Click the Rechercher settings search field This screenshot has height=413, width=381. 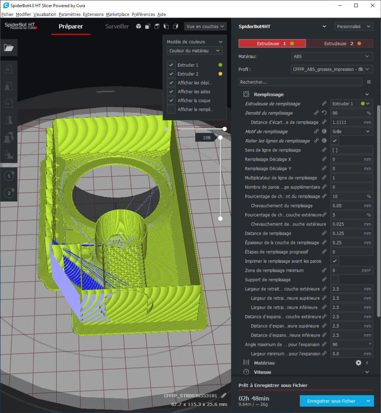(x=300, y=82)
